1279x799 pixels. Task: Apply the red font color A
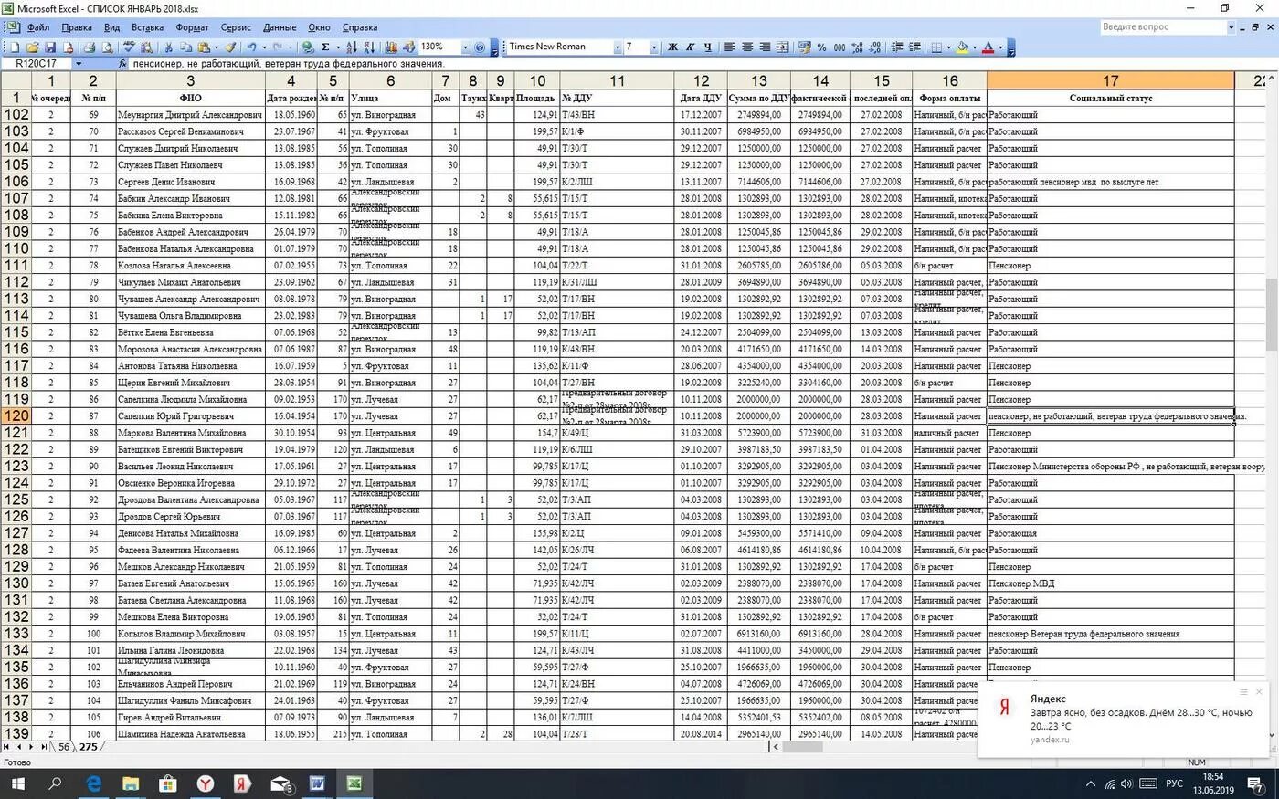(x=988, y=47)
